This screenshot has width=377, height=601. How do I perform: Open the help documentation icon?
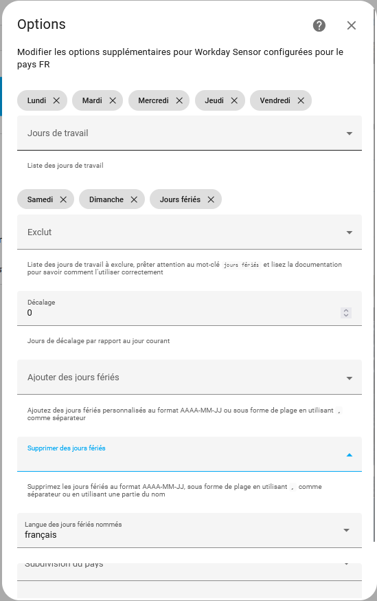coord(319,25)
